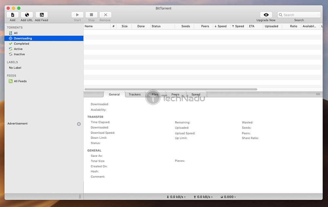
Task: Click inside the Search field
Action: tap(299, 15)
